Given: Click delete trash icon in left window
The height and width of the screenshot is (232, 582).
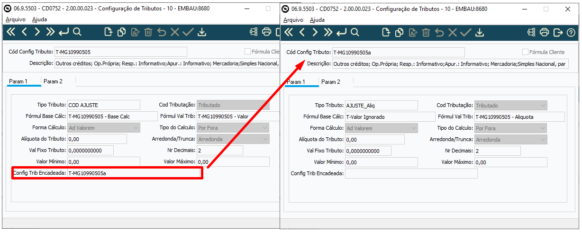Looking at the screenshot, I should point(148,32).
